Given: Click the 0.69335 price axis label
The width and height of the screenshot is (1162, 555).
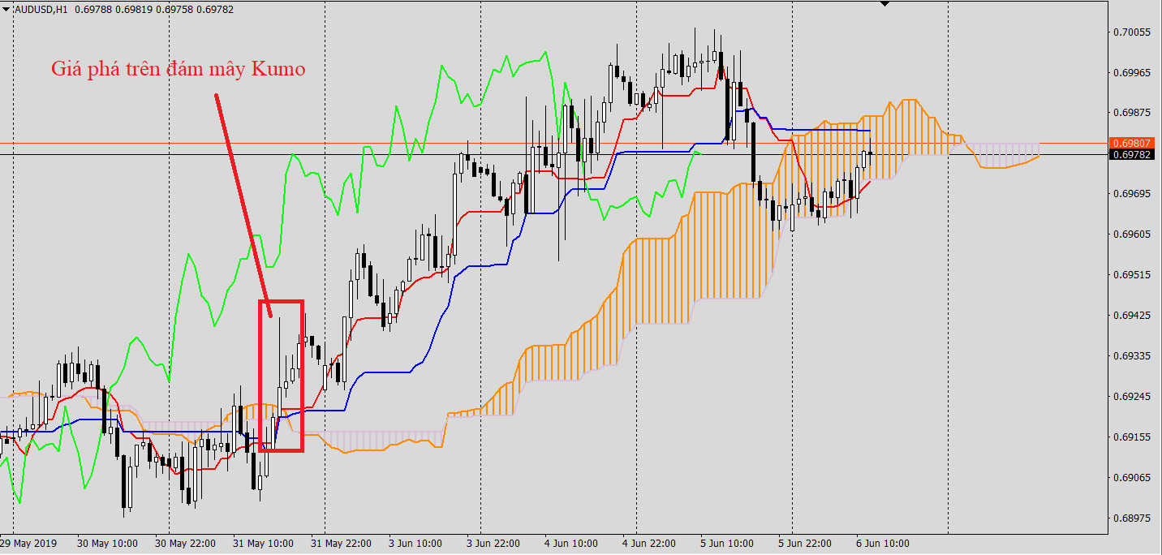Looking at the screenshot, I should click(x=1133, y=356).
